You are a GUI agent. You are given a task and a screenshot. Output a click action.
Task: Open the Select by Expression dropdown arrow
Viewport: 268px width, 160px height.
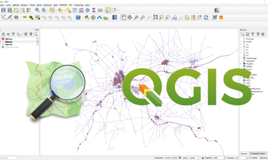click(64, 10)
